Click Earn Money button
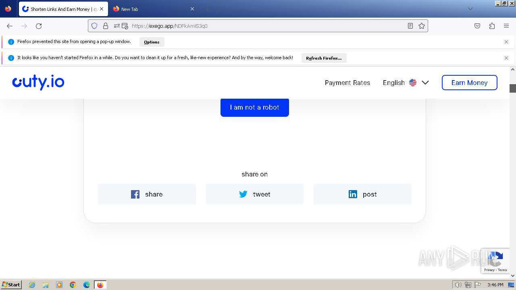The height and width of the screenshot is (290, 516). [x=469, y=83]
